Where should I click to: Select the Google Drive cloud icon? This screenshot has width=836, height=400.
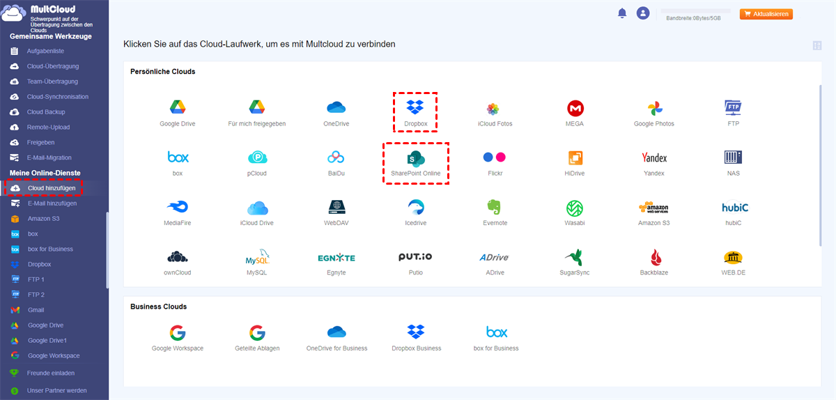pos(177,107)
